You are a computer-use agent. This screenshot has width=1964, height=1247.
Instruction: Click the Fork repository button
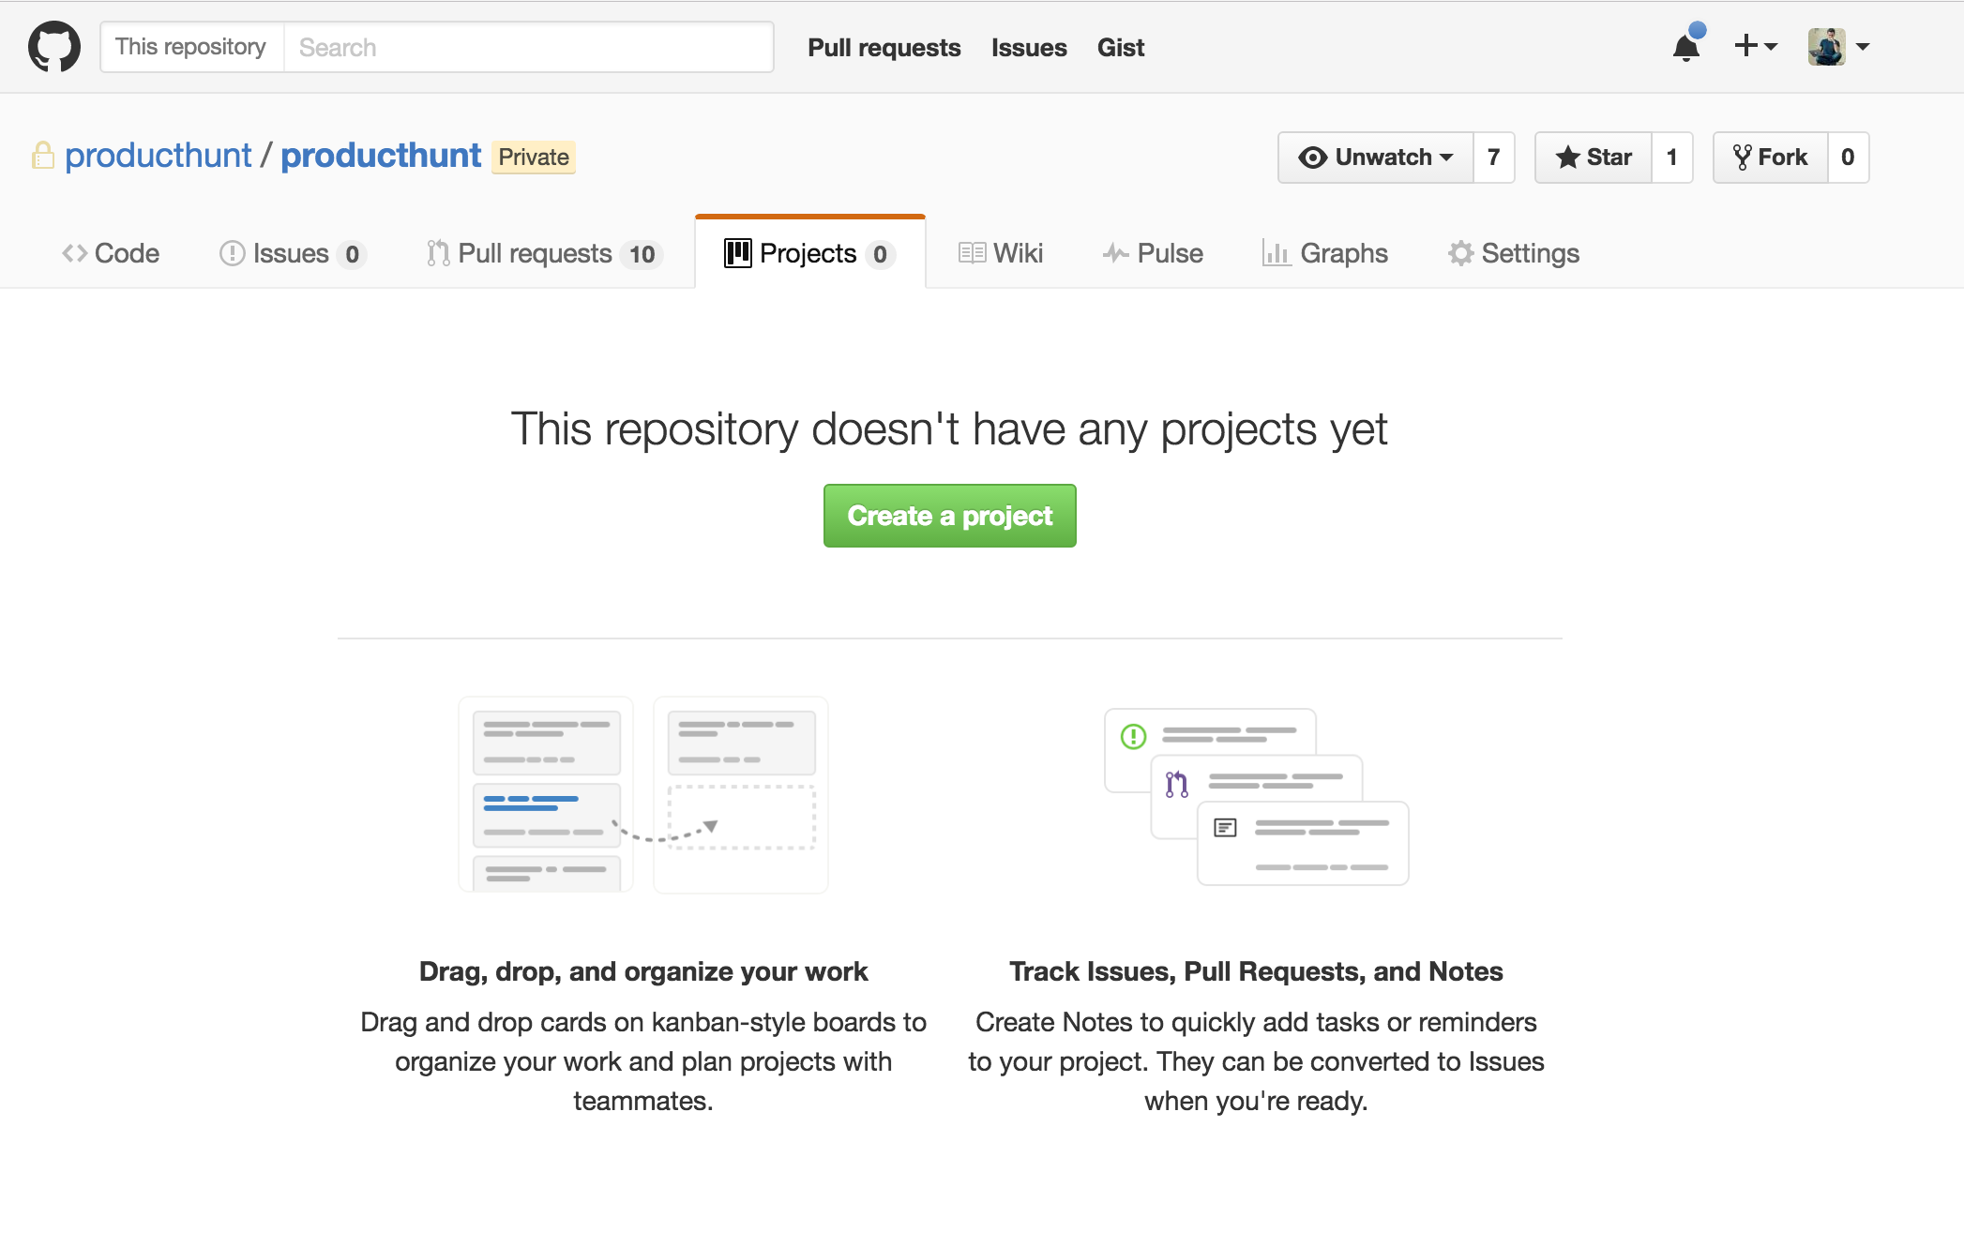tap(1771, 158)
